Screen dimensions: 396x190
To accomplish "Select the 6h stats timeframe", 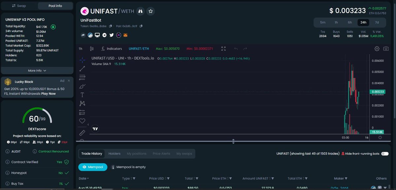I will coord(350,22).
